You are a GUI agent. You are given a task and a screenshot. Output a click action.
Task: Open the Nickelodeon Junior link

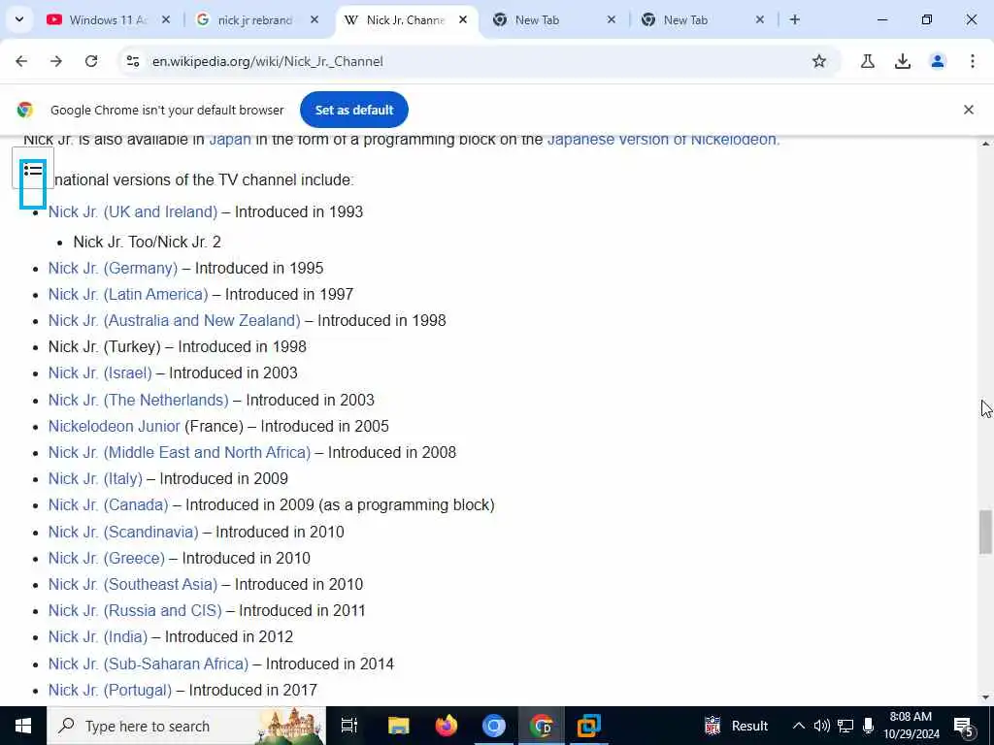(115, 427)
